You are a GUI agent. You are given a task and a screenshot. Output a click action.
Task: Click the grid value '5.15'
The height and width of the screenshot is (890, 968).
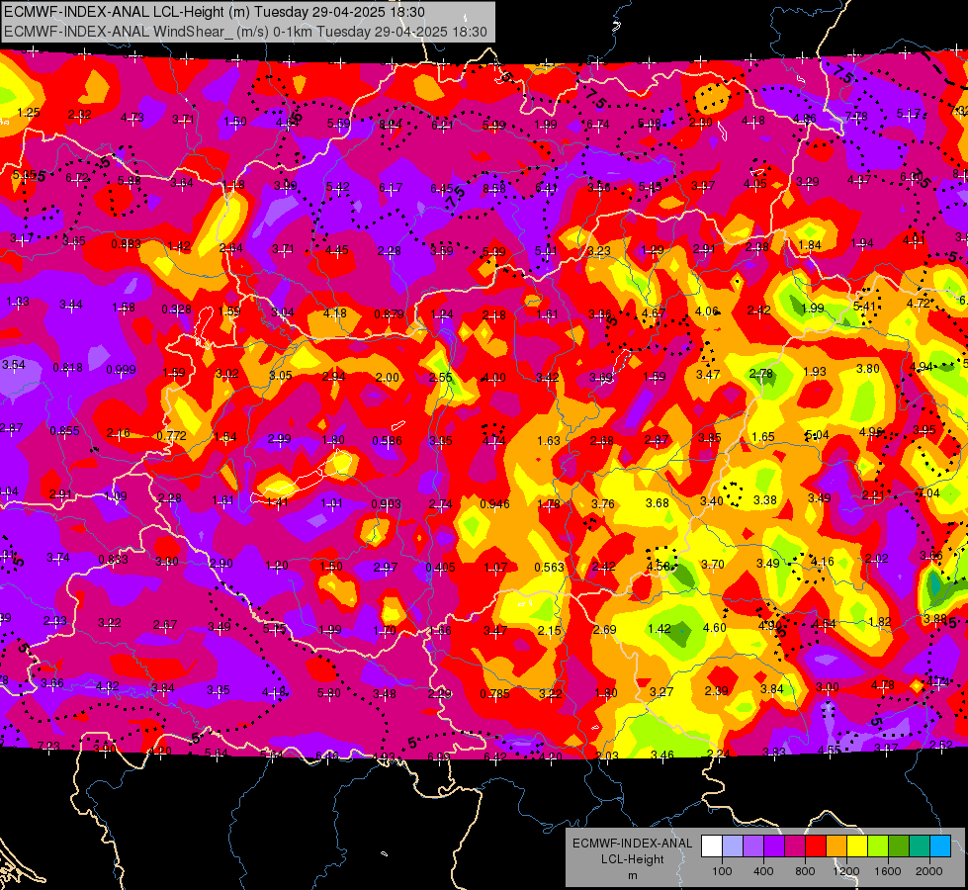click(x=275, y=629)
